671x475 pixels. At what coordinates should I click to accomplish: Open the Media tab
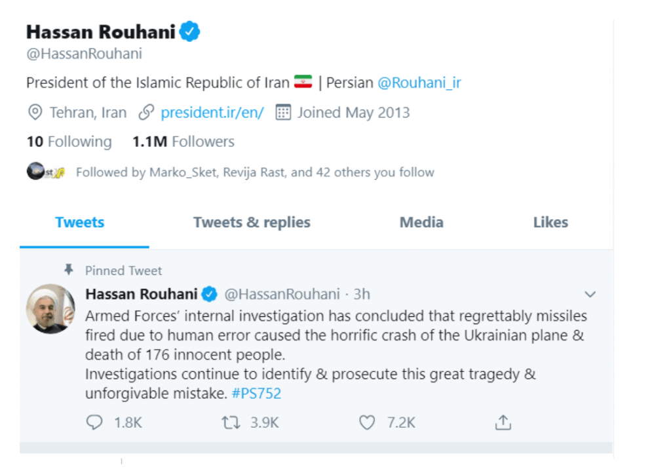click(x=421, y=222)
